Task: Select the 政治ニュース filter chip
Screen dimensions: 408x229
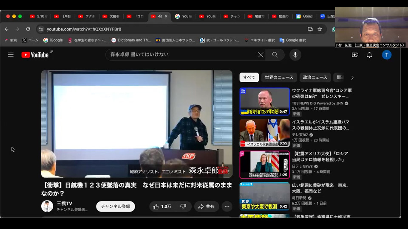Action: click(315, 77)
